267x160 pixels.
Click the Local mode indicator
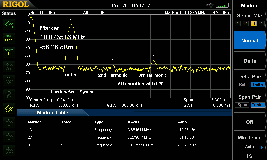[x=222, y=5]
